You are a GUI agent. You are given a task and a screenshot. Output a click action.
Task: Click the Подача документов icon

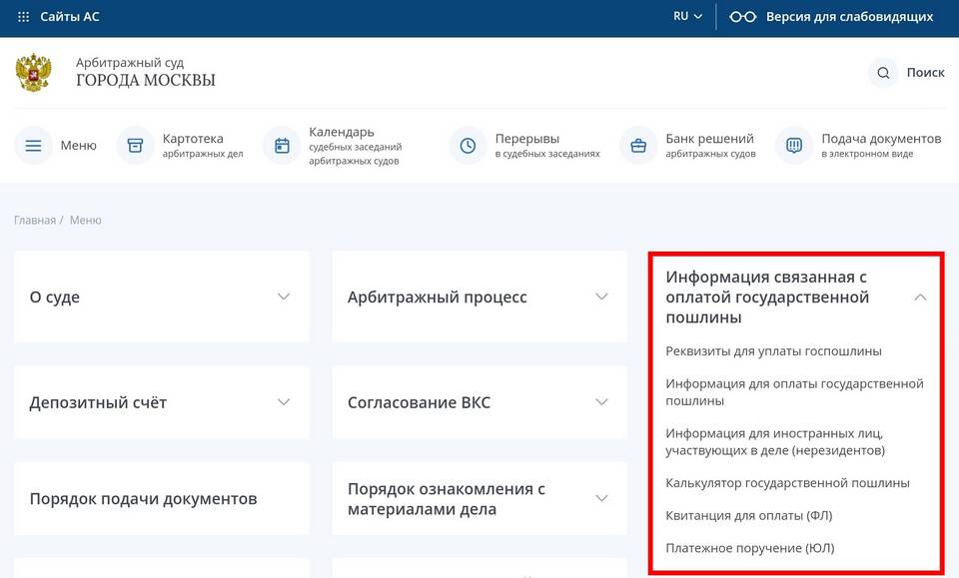794,146
